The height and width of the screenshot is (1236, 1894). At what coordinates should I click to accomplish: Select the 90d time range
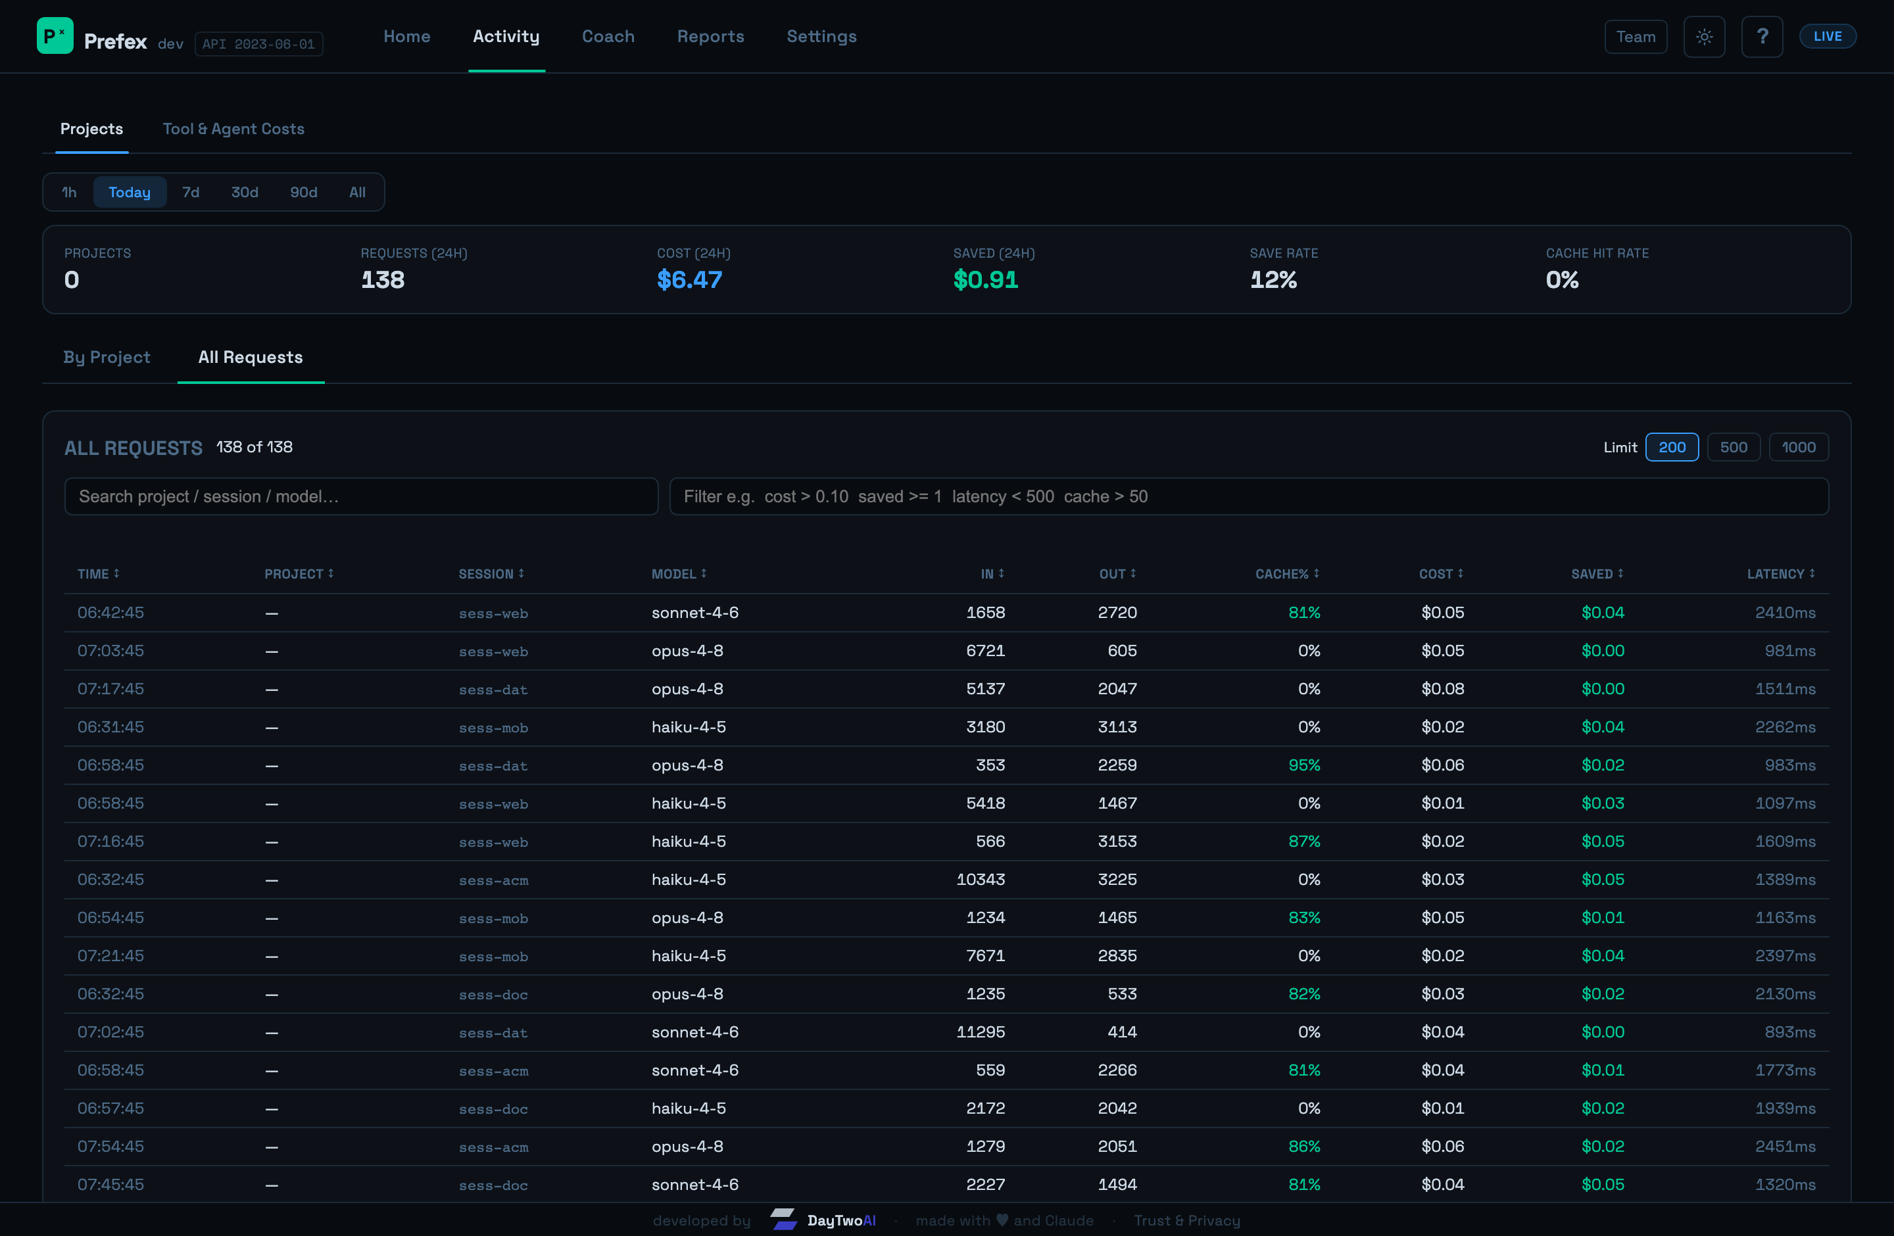click(303, 192)
